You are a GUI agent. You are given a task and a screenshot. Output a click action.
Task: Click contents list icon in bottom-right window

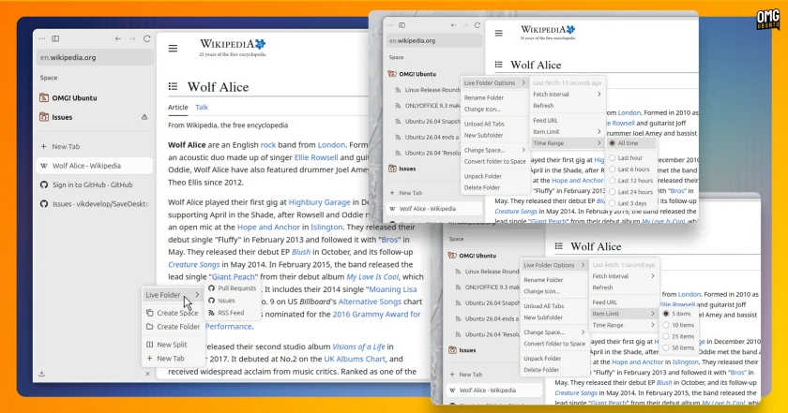(558, 246)
